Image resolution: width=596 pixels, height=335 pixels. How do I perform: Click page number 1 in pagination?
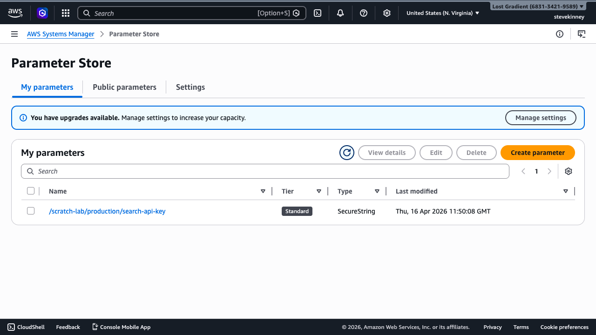(536, 171)
